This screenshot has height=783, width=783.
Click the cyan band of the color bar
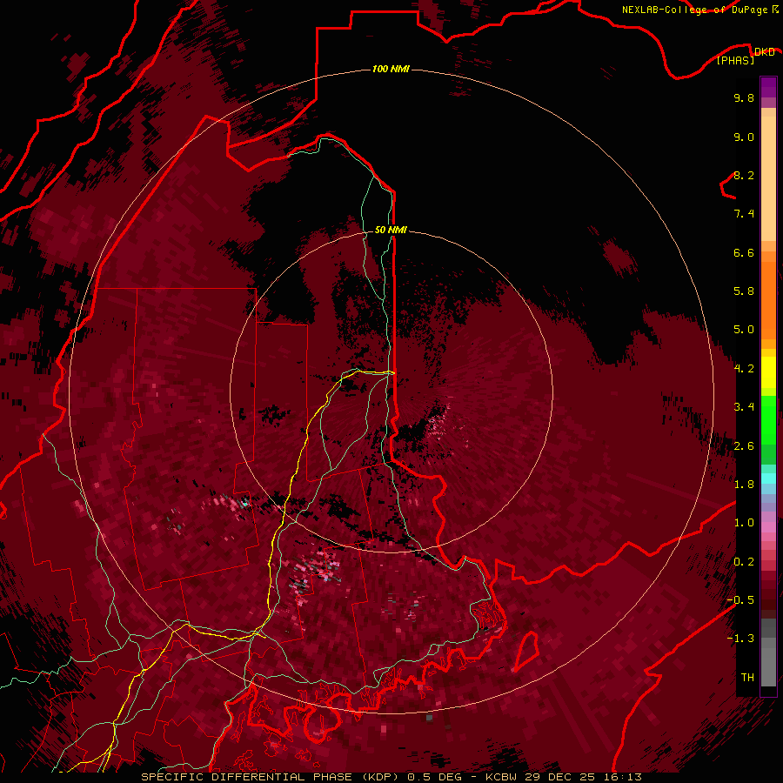768,478
